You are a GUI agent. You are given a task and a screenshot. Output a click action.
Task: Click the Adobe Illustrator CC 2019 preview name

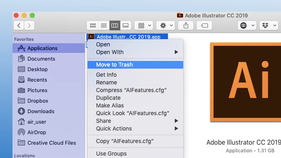[244, 142]
